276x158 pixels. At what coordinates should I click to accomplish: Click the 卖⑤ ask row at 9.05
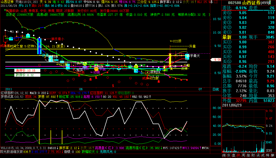(x=249, y=12)
